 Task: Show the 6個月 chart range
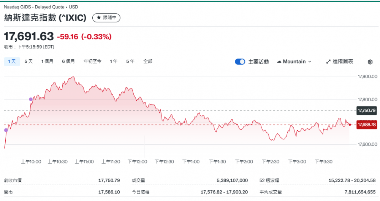[x=68, y=61]
